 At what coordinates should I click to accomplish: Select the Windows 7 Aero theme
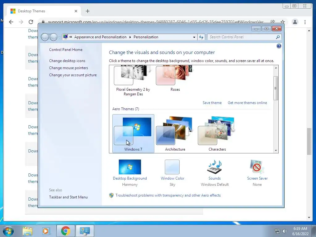[x=133, y=134]
